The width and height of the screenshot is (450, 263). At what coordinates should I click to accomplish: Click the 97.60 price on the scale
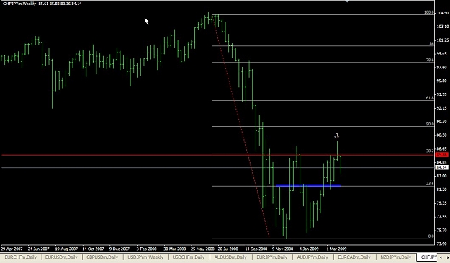pyautogui.click(x=442, y=67)
